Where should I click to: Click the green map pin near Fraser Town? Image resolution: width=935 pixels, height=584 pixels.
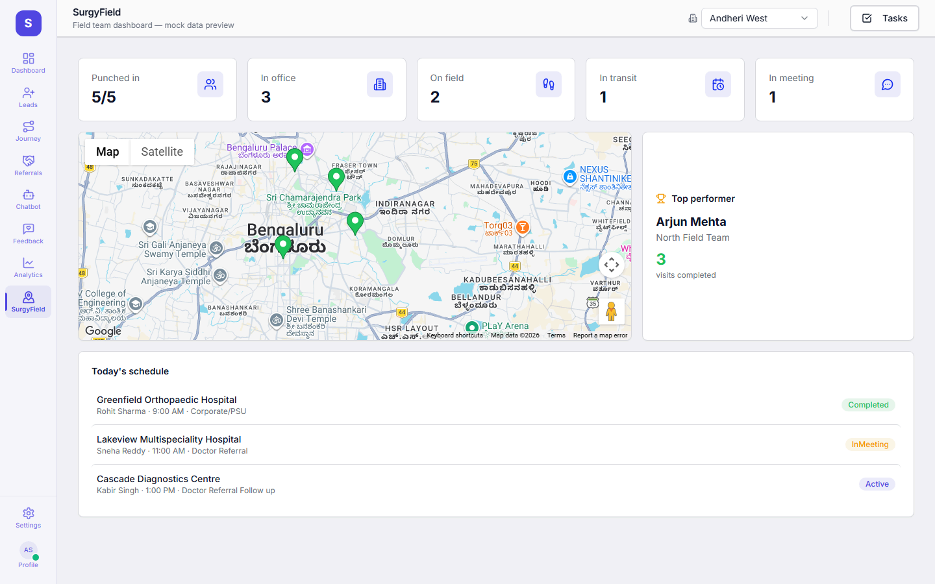pyautogui.click(x=336, y=178)
